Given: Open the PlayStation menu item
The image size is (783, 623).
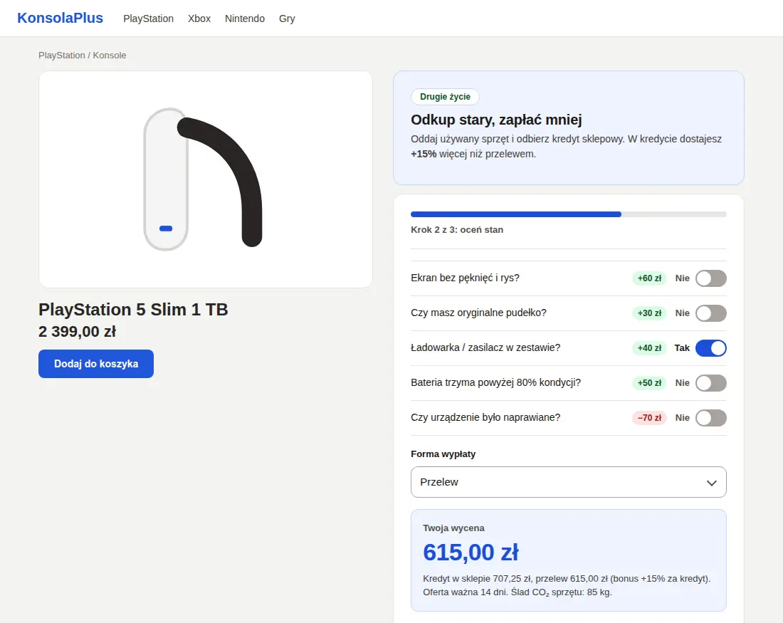Looking at the screenshot, I should (148, 19).
